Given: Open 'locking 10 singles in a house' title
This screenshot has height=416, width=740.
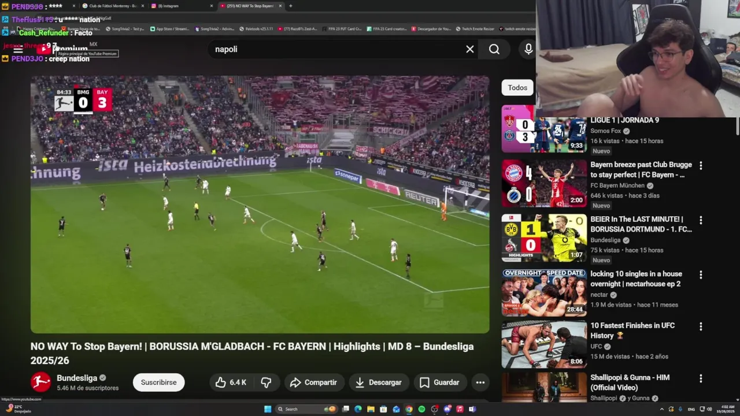Looking at the screenshot, I should [x=636, y=278].
